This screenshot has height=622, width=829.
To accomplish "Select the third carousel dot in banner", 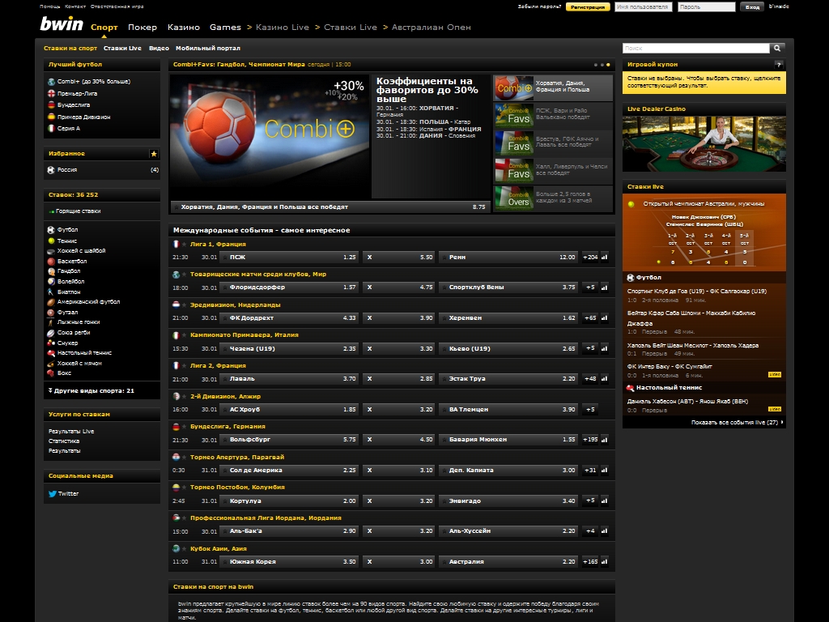I will pos(608,64).
